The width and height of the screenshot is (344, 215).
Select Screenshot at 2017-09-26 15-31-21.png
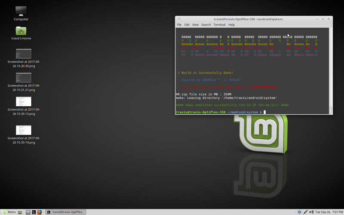click(24, 82)
